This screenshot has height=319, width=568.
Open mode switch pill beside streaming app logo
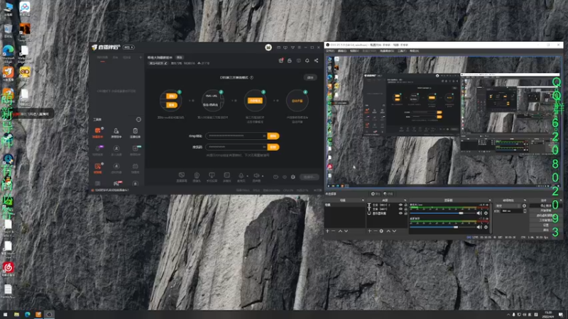129,47
